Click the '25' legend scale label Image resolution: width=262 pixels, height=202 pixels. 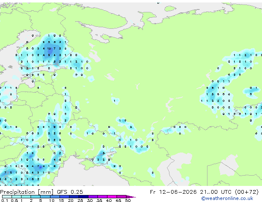tap(80, 200)
